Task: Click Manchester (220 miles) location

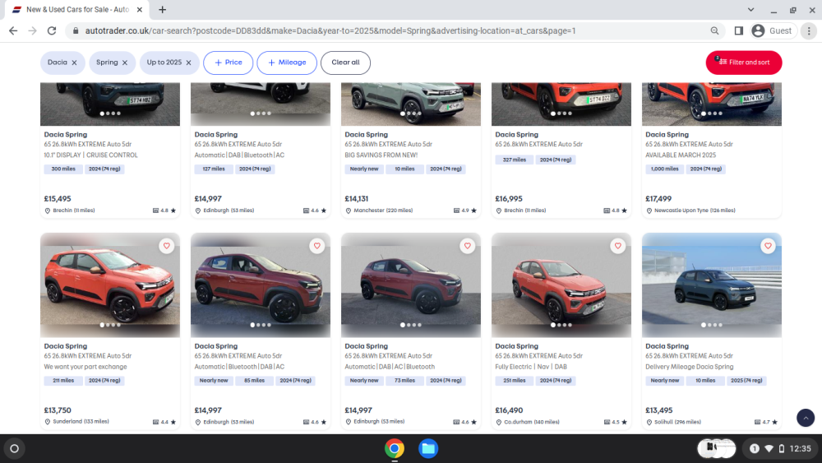Action: [x=383, y=211]
